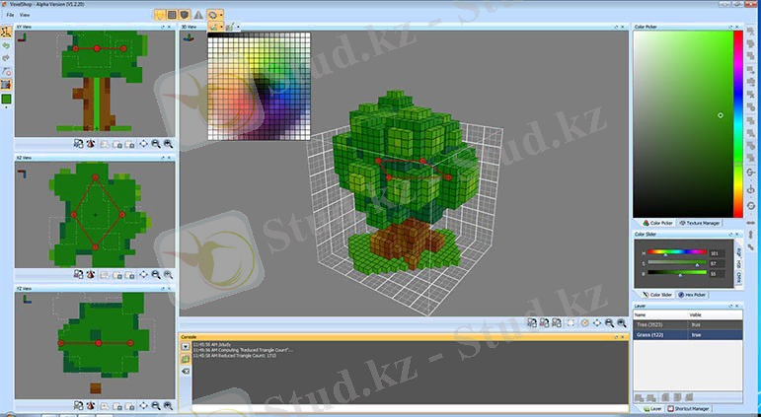
Task: Click the redo arrow in left toolbar
Action: tap(6, 58)
